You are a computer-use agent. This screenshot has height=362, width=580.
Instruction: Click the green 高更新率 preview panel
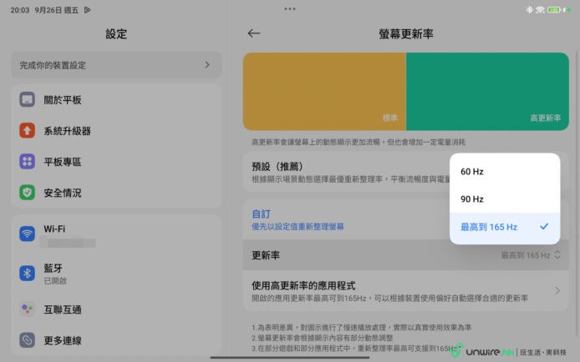coord(487,92)
